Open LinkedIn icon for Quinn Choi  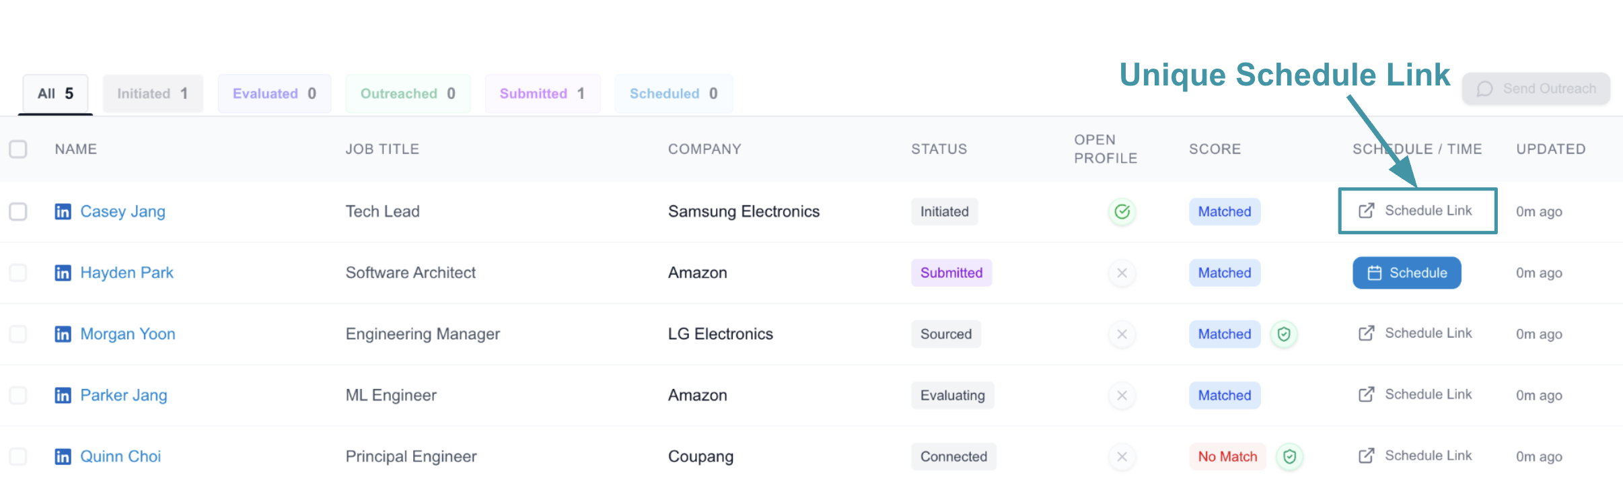63,457
